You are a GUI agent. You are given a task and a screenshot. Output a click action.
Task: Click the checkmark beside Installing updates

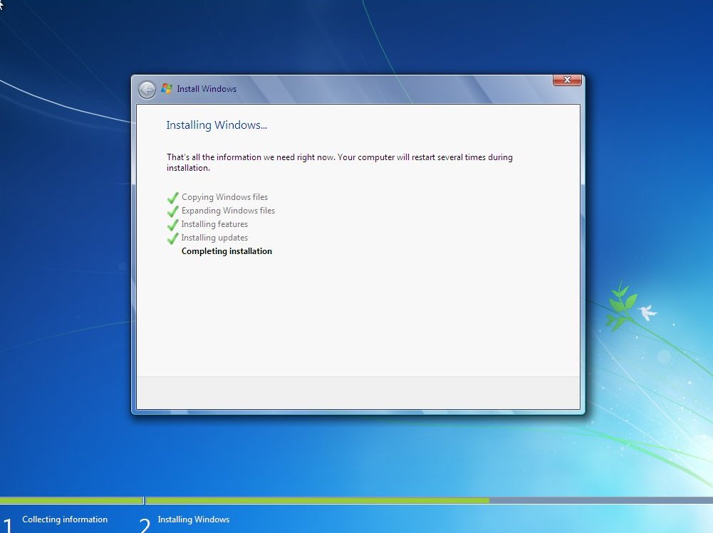point(172,238)
